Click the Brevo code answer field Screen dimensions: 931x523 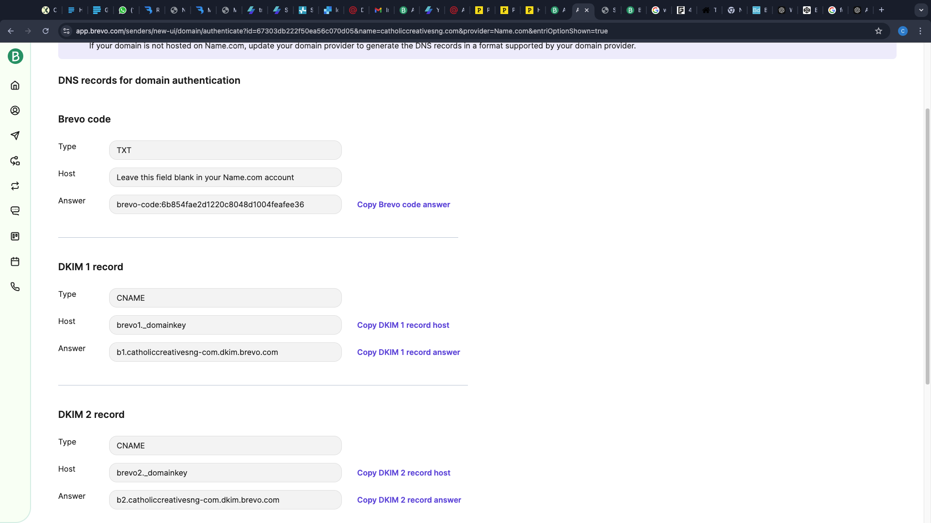225,204
